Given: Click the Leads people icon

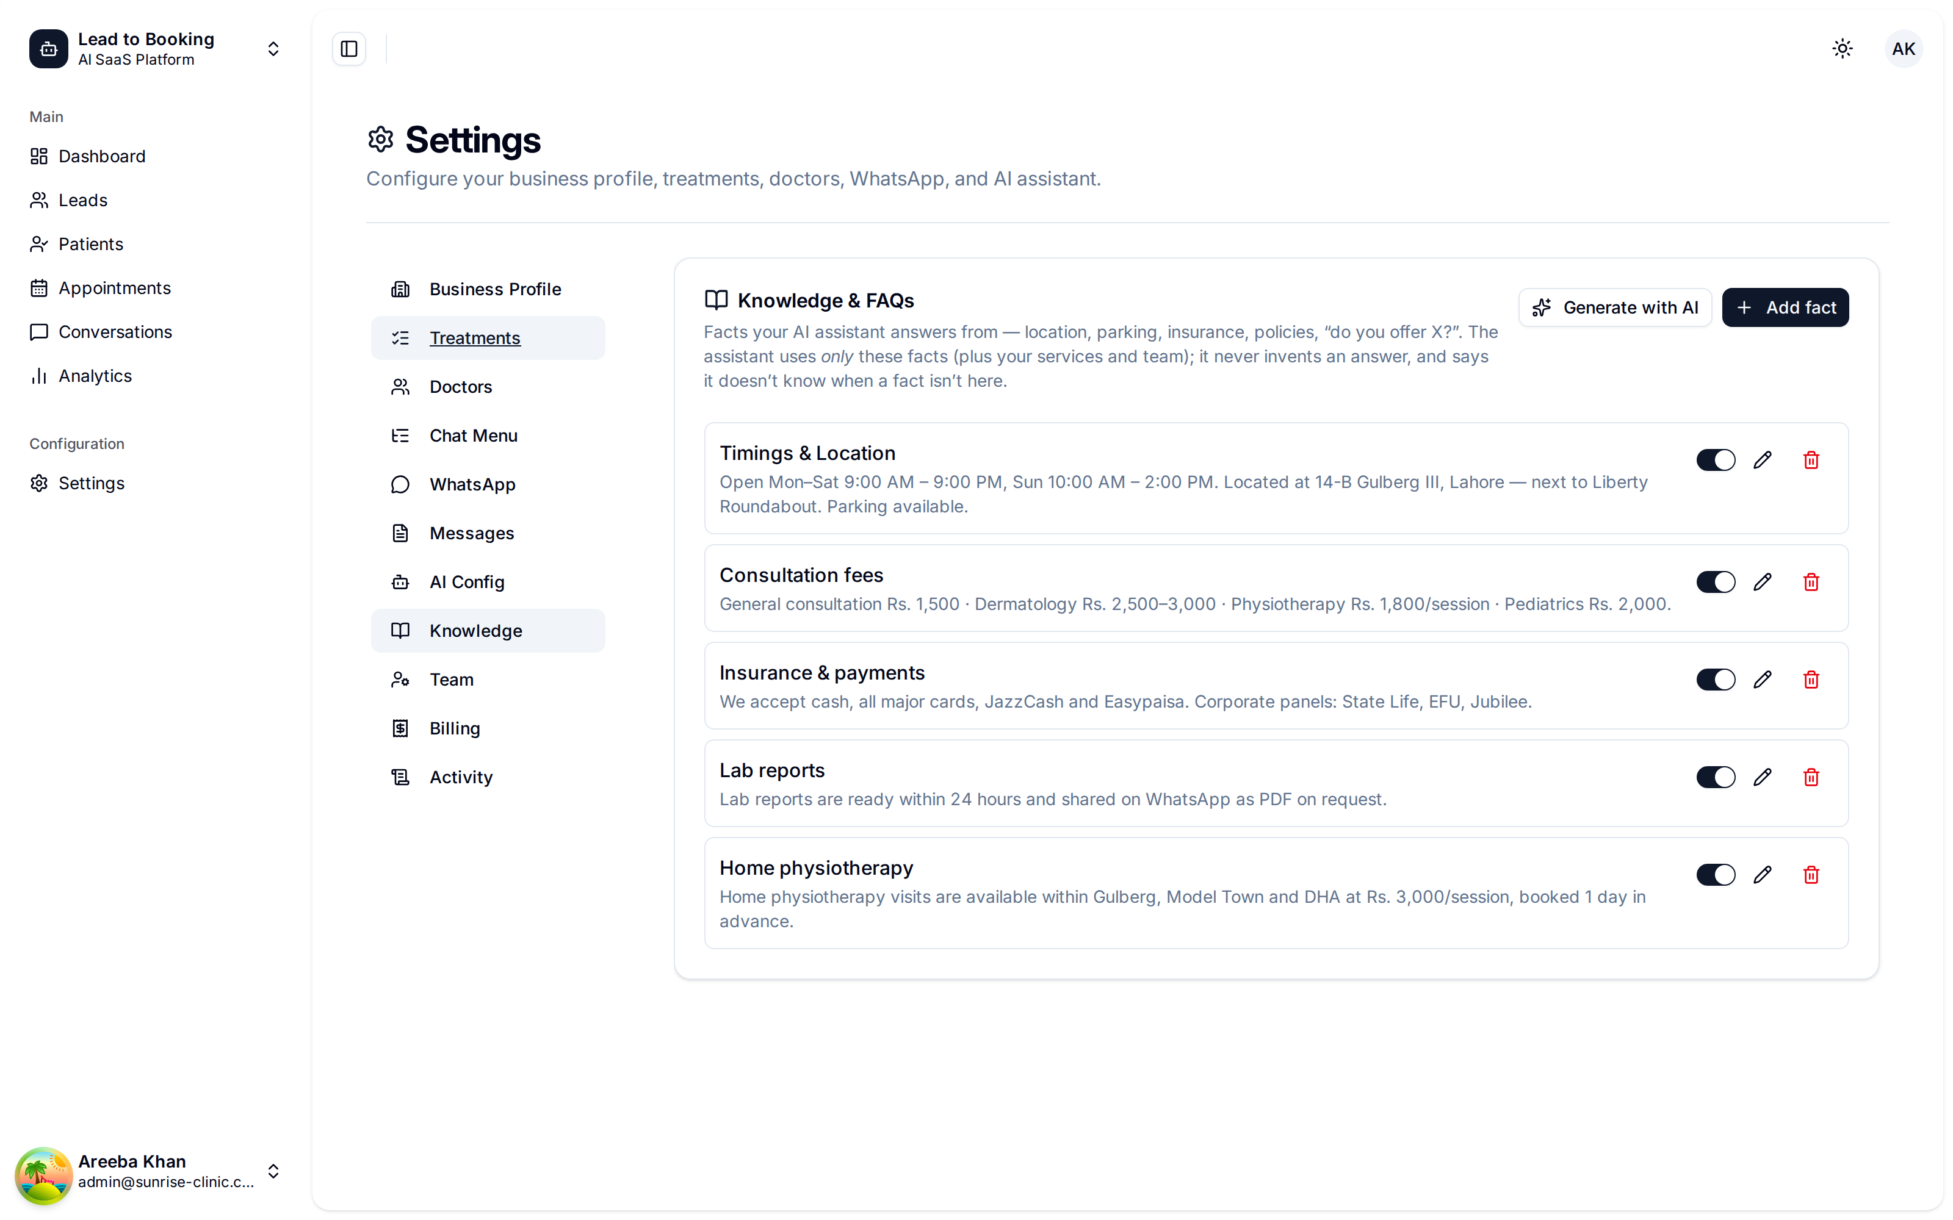Looking at the screenshot, I should pyautogui.click(x=38, y=200).
